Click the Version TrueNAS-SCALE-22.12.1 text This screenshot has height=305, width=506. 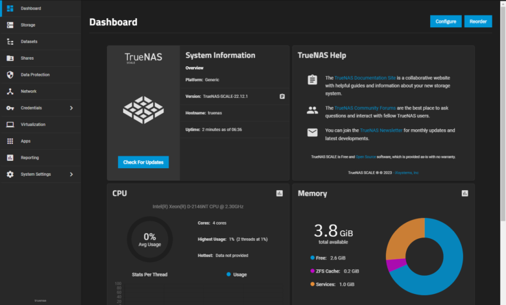click(217, 97)
